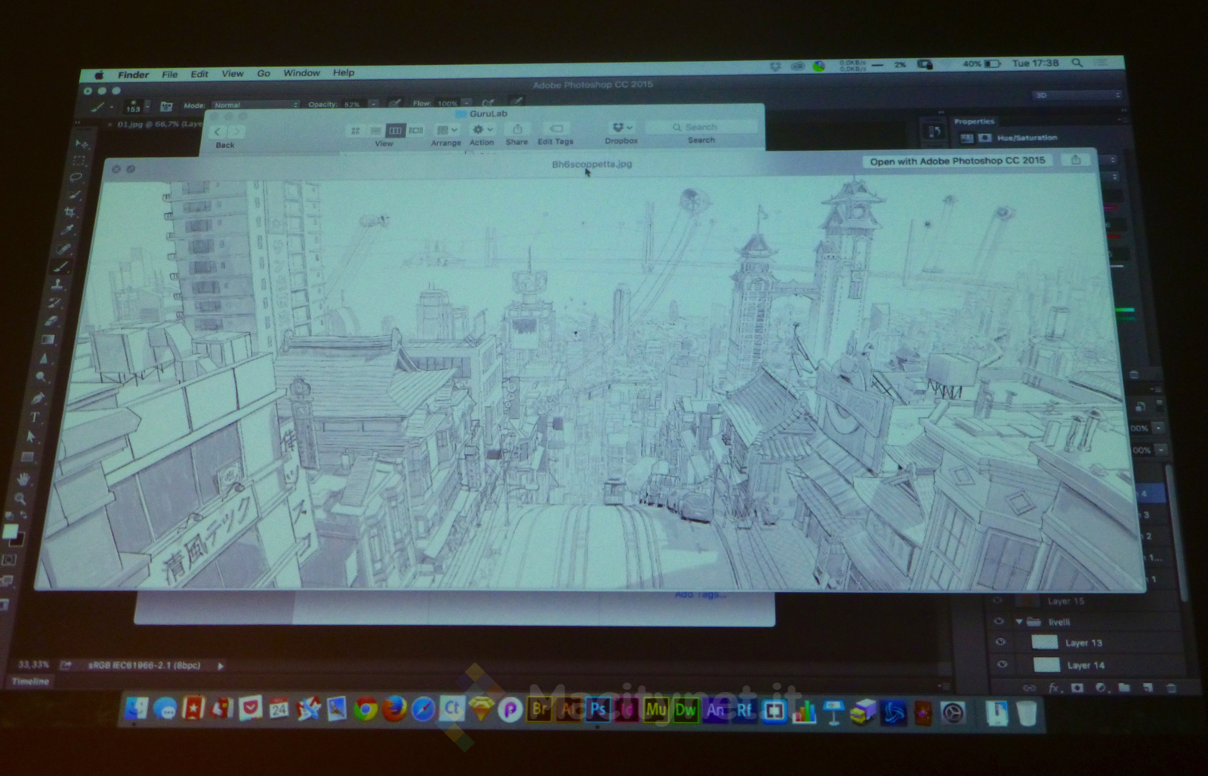
Task: Open the View menu
Action: pyautogui.click(x=233, y=74)
